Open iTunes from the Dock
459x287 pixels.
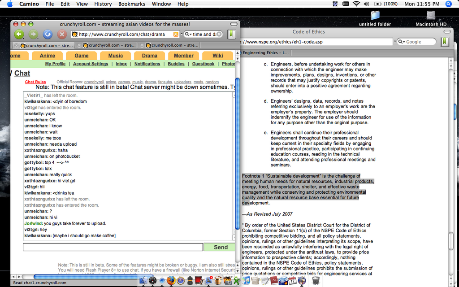(246, 280)
